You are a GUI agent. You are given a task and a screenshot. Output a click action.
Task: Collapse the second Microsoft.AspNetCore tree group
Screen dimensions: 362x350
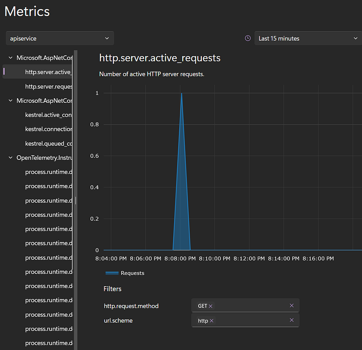10,101
